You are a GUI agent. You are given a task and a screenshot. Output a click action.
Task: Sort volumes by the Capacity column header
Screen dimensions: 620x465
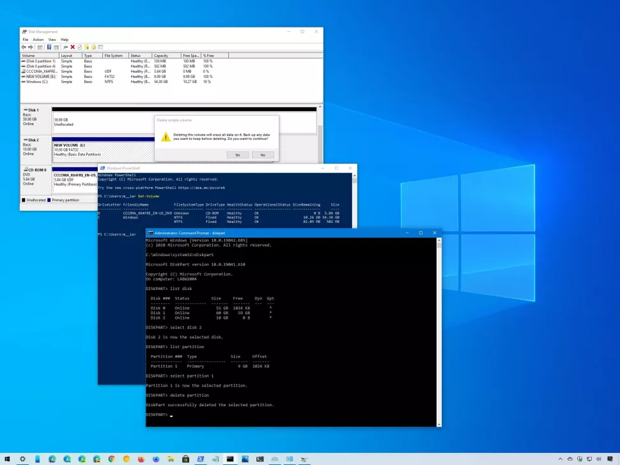coord(161,56)
